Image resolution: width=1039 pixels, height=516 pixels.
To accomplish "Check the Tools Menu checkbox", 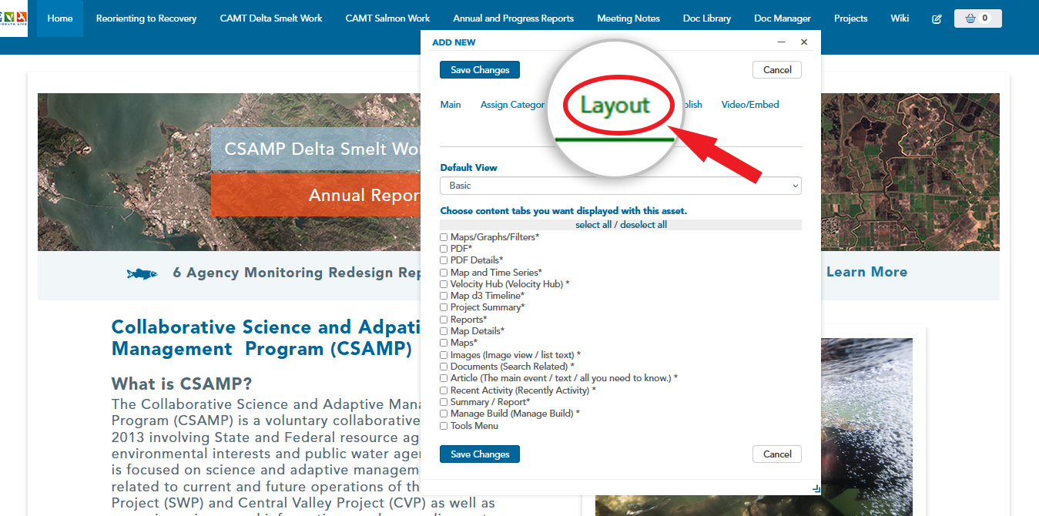I will (444, 426).
